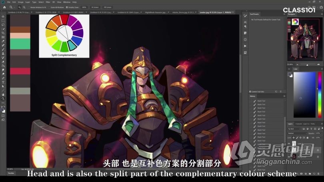324x182 pixels.
Task: Click the Home icon in the options bar
Action: (4, 7)
